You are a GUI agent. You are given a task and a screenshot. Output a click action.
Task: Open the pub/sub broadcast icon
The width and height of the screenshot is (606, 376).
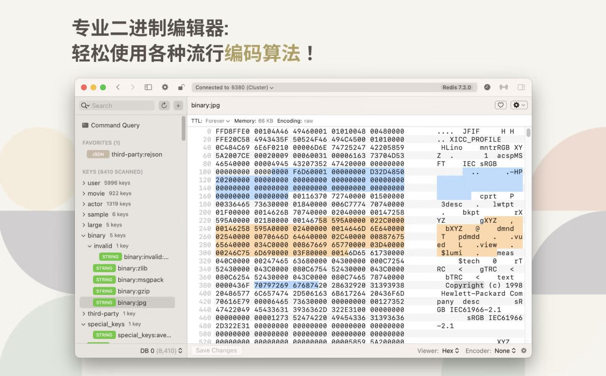click(x=504, y=87)
